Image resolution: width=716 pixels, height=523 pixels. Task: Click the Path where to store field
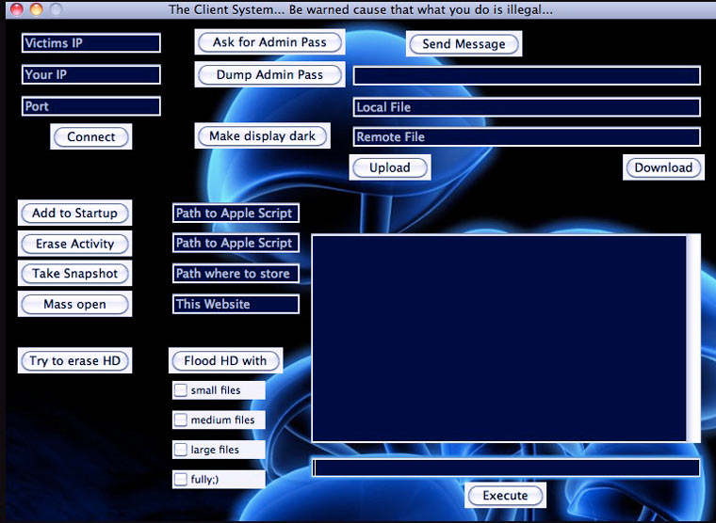(x=236, y=274)
